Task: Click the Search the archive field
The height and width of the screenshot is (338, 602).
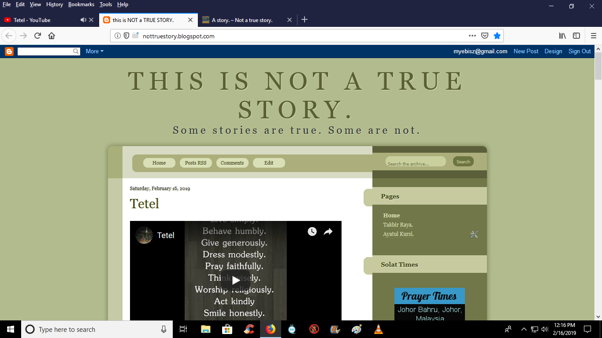Action: 415,163
